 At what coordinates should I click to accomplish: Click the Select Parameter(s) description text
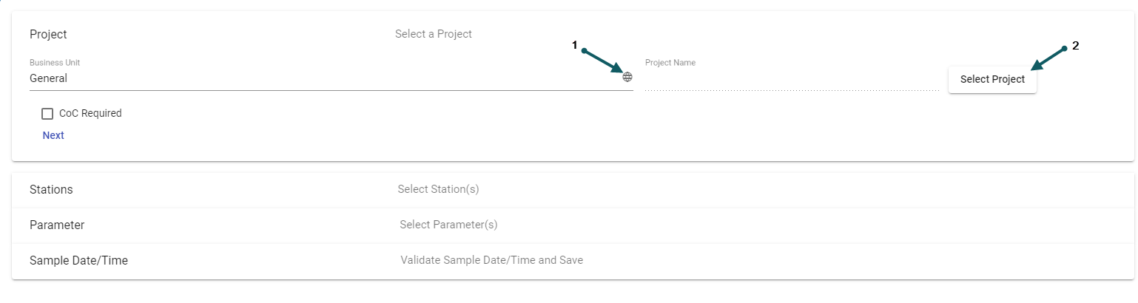click(x=448, y=225)
